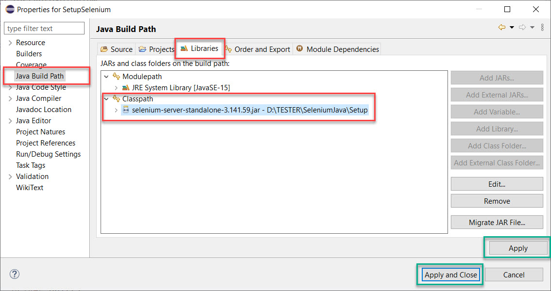Collapse the Classpath node
Image resolution: width=551 pixels, height=291 pixels.
pos(106,99)
